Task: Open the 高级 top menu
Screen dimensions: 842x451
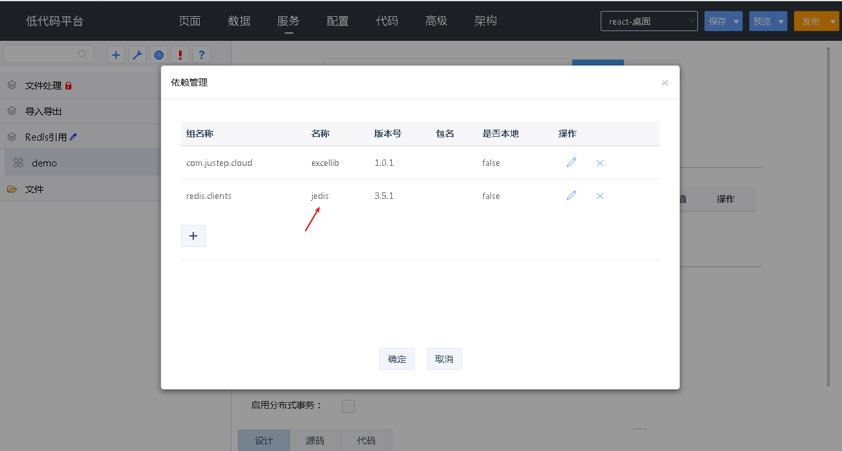Action: 437,21
